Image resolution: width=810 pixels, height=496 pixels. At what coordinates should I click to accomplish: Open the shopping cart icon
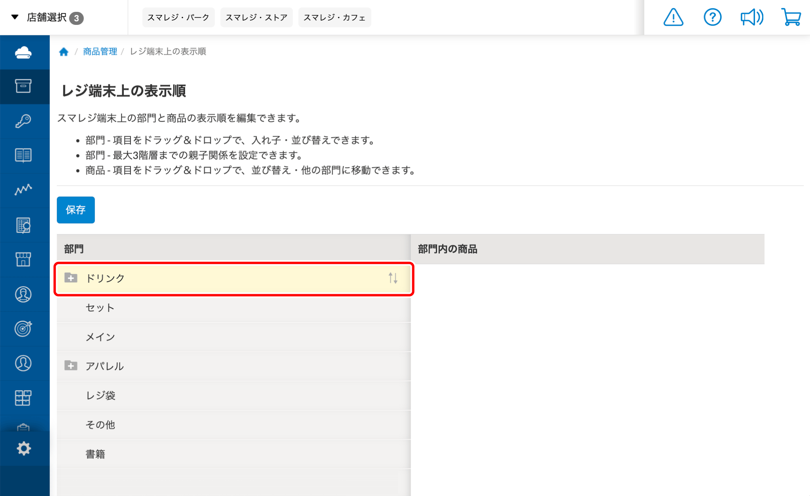791,17
